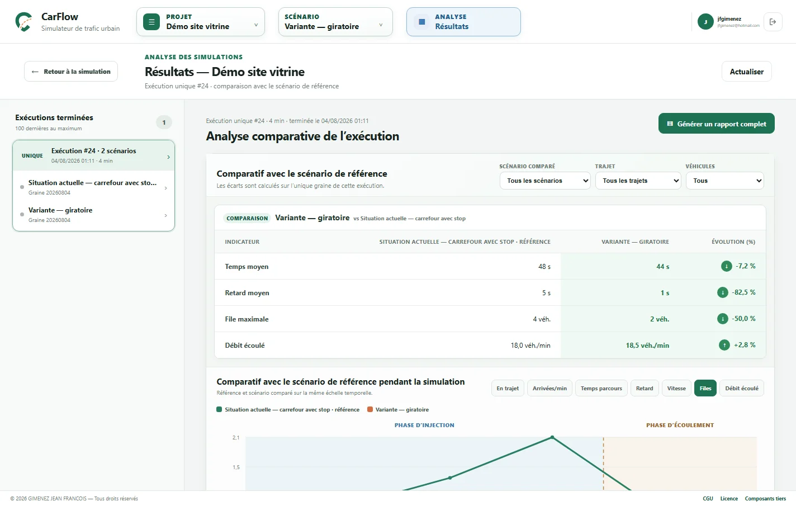Viewport: 796px width, 506px height.
Task: Open Situation actuelle scenario row chevron
Action: pyautogui.click(x=165, y=188)
